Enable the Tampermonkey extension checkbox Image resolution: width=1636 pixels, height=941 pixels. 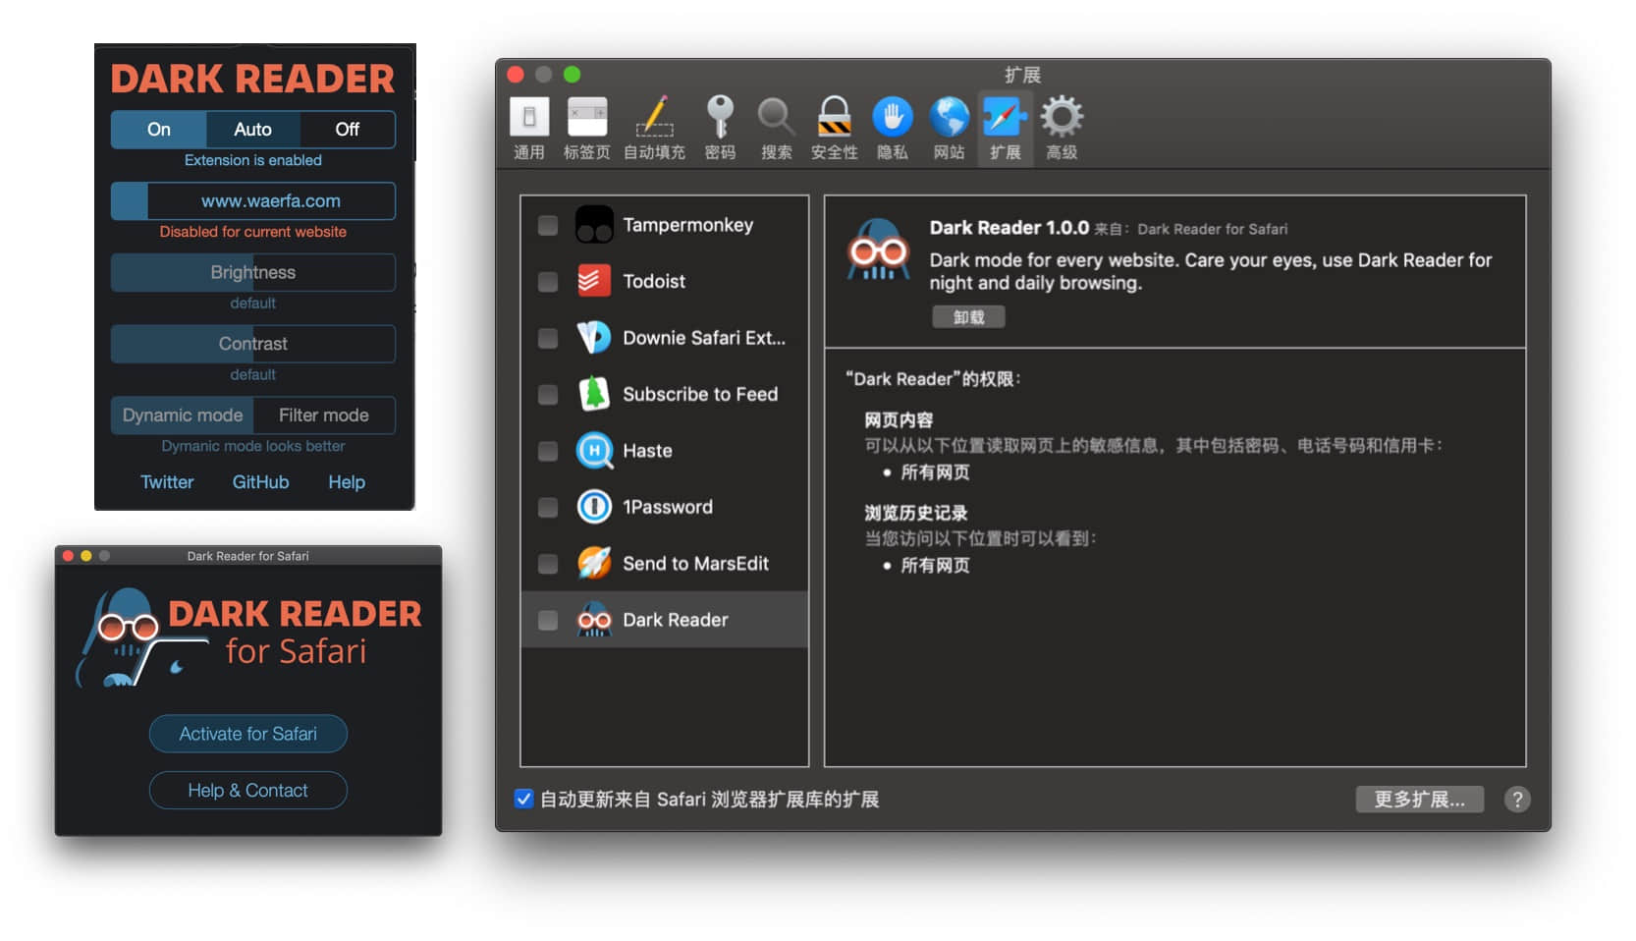[548, 226]
